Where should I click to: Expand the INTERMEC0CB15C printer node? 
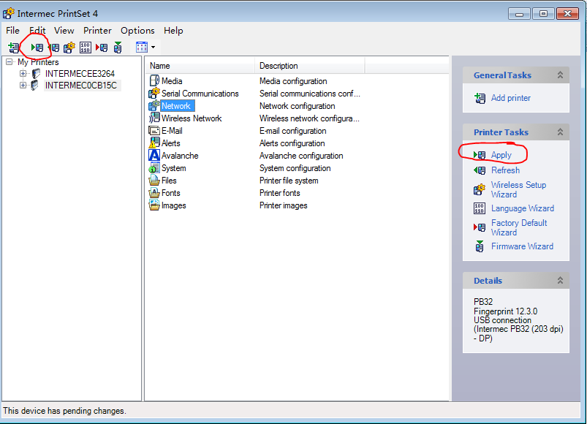[x=23, y=86]
